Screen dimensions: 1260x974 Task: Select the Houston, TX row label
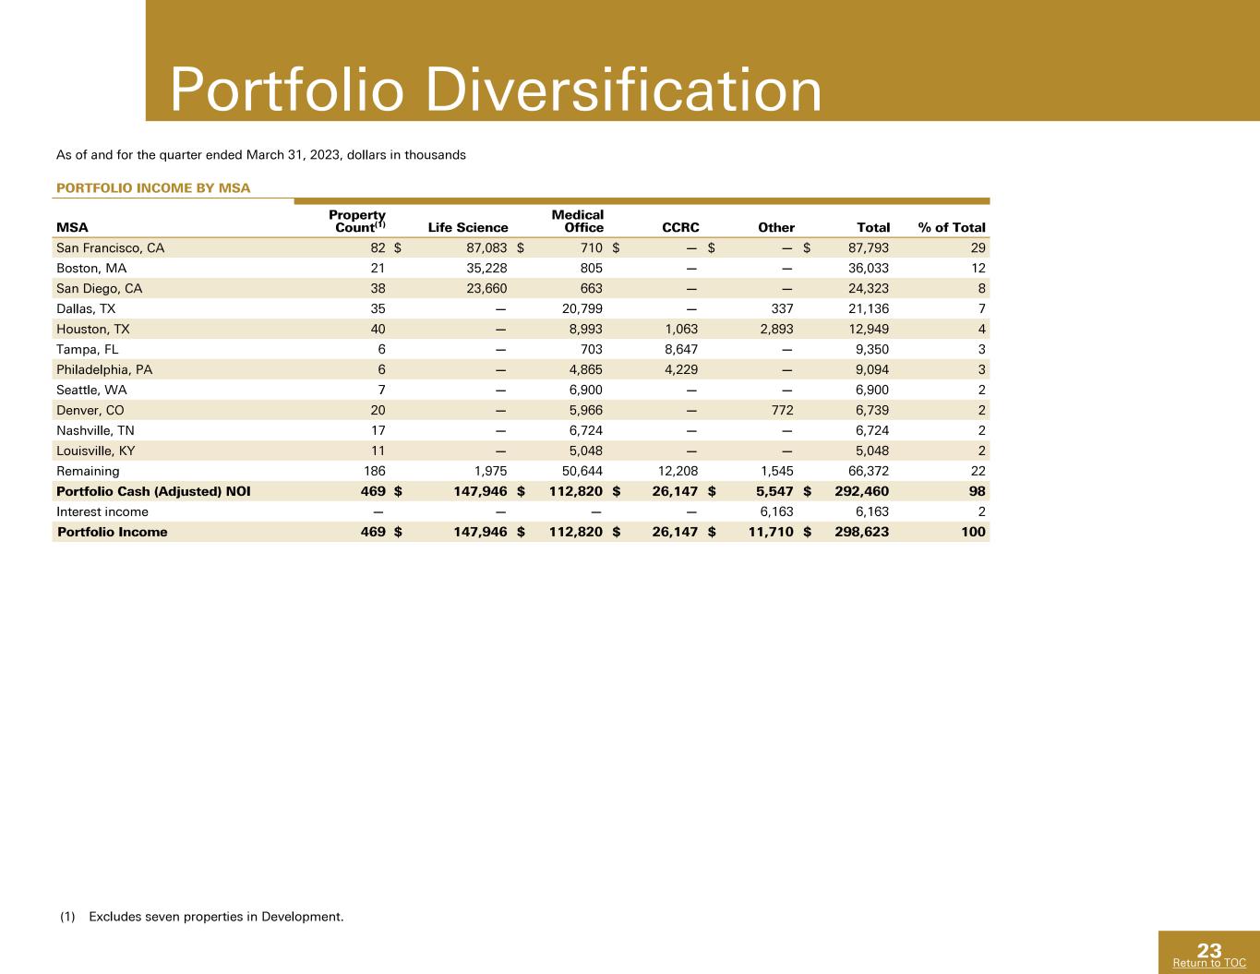coord(93,329)
